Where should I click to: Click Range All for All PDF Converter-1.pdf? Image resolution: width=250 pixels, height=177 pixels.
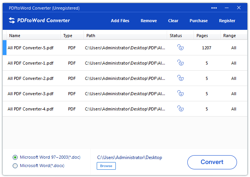pyautogui.click(x=234, y=63)
